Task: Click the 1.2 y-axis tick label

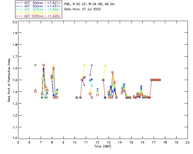Action: click(15, 115)
